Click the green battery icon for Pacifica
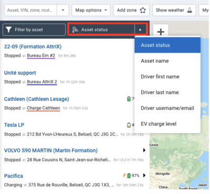The image size is (210, 194). (x=129, y=176)
